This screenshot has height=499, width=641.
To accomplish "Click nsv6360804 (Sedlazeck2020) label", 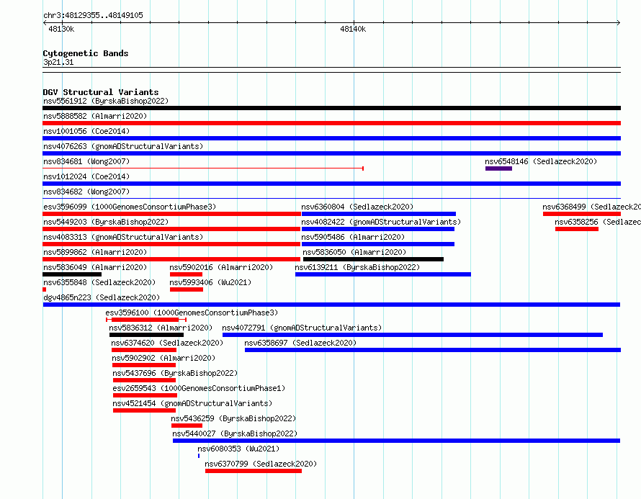I will point(357,207).
